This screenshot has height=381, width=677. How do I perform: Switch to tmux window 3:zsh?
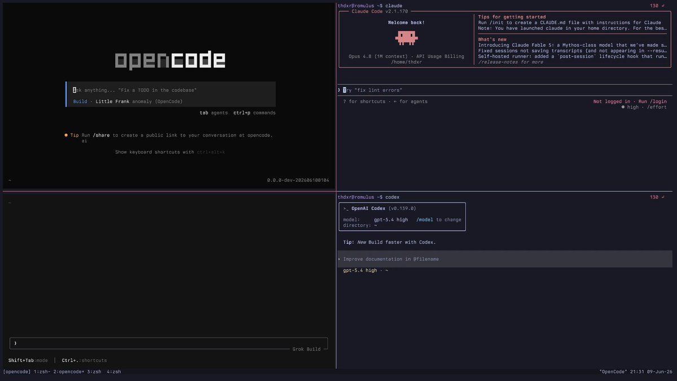pyautogui.click(x=94, y=371)
